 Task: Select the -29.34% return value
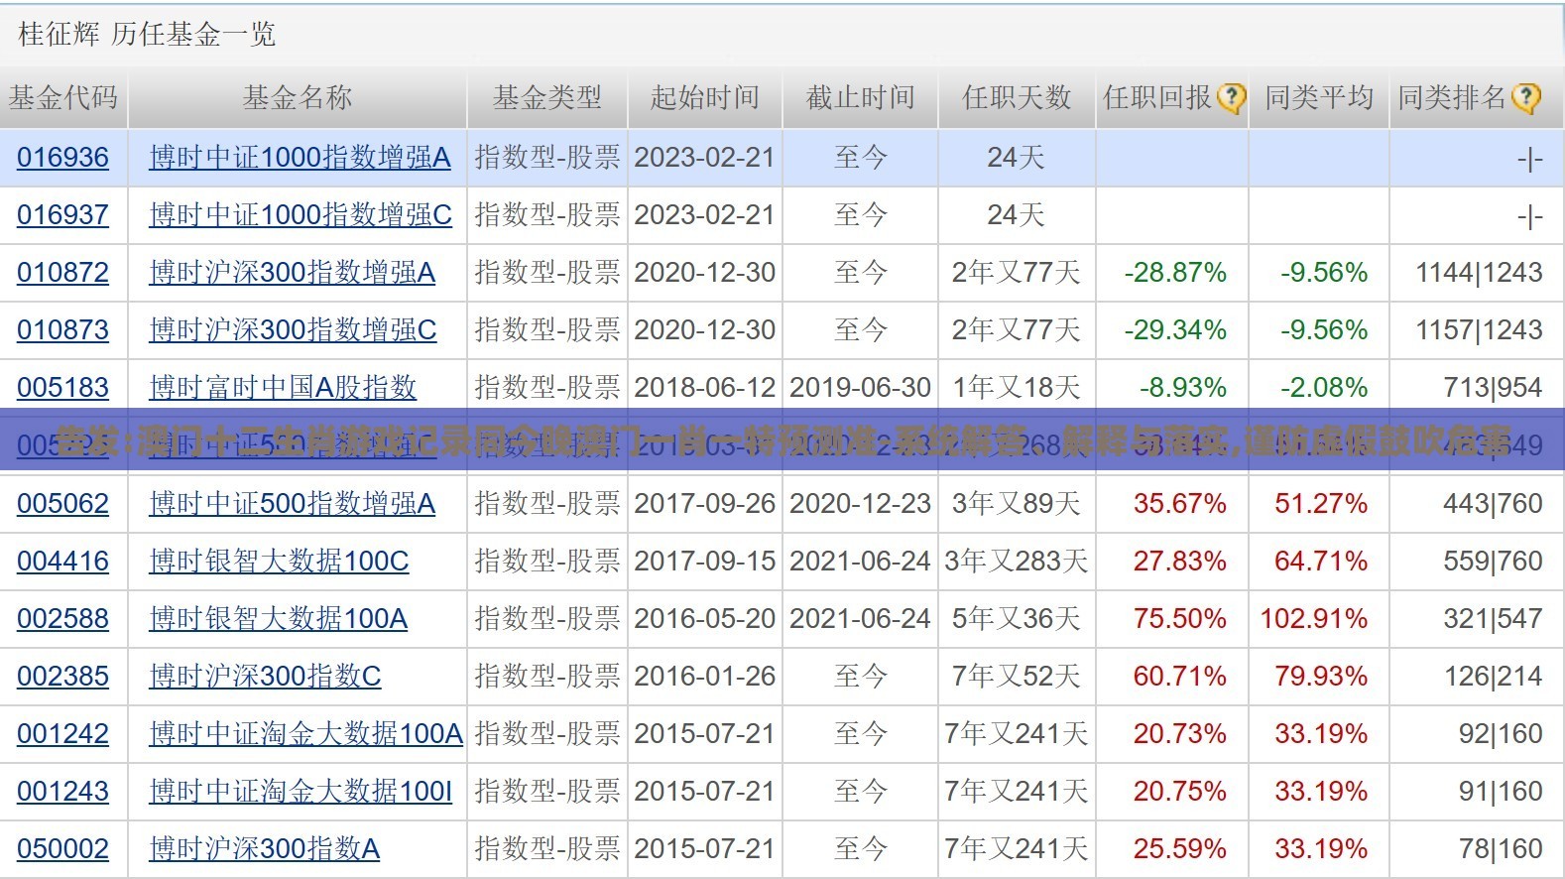coord(1175,330)
